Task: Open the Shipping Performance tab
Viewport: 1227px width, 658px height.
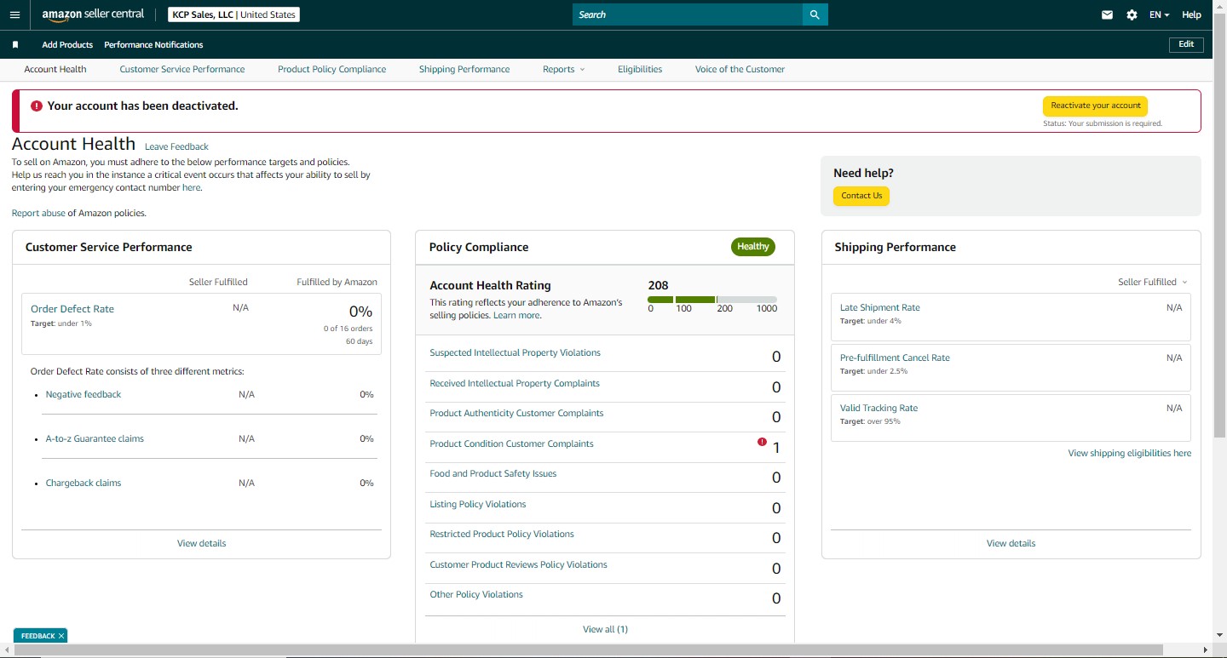Action: click(464, 69)
